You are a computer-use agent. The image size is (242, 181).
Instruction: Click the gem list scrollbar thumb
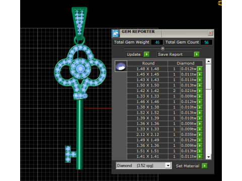[208, 77]
